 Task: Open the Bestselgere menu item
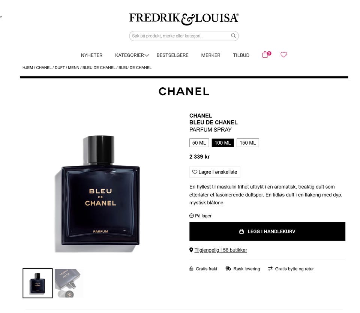click(x=172, y=55)
